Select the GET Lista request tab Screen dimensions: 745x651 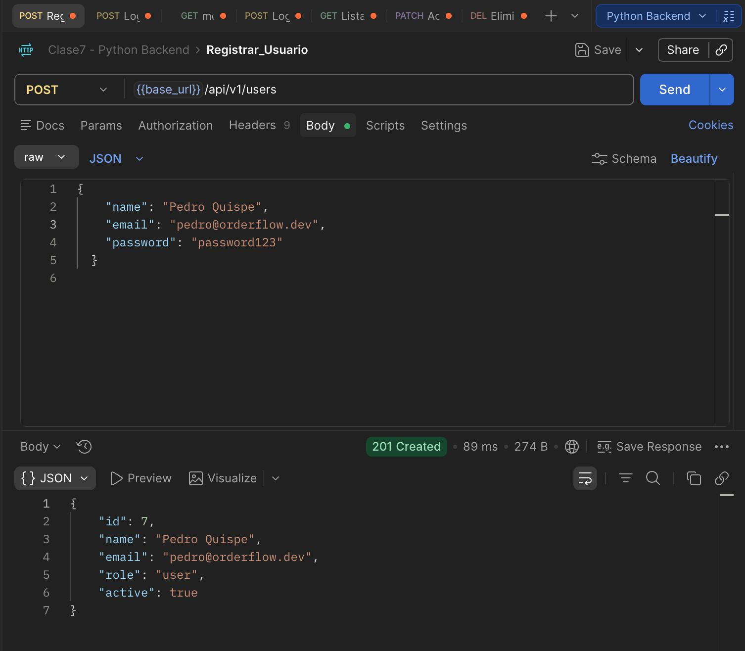pyautogui.click(x=348, y=16)
